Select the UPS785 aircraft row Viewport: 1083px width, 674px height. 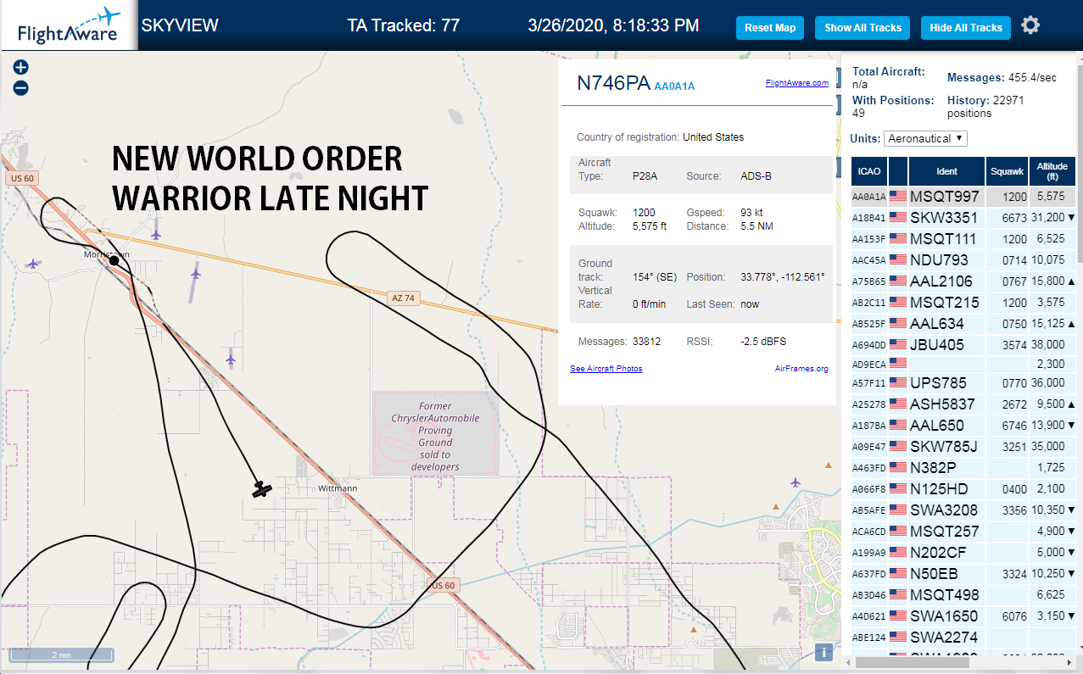point(963,383)
